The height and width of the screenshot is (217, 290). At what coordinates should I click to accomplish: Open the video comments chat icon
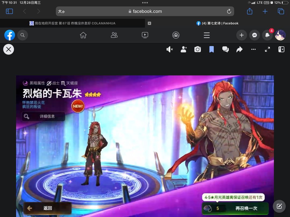(x=226, y=50)
